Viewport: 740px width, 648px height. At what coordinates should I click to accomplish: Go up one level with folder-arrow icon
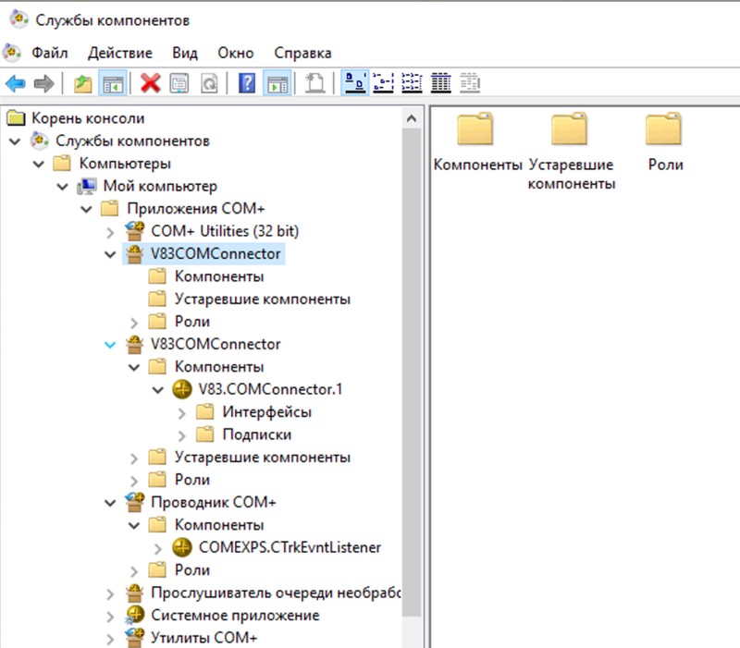click(x=83, y=84)
